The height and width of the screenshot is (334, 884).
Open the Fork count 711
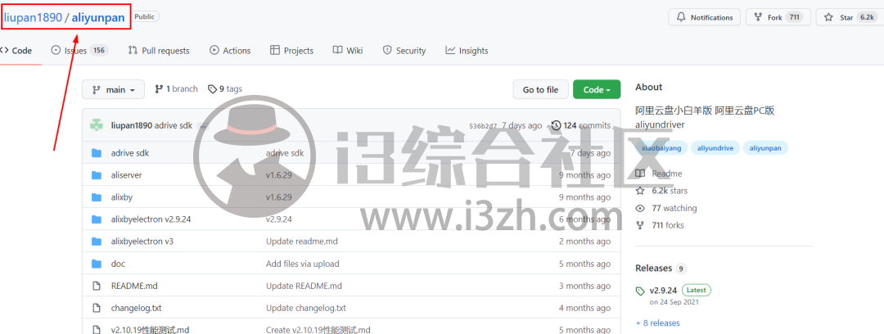(x=794, y=17)
